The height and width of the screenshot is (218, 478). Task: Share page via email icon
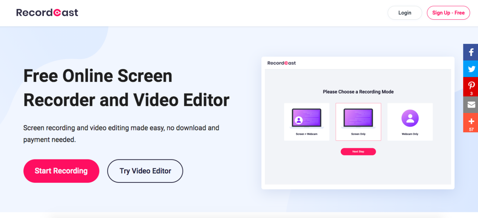471,105
